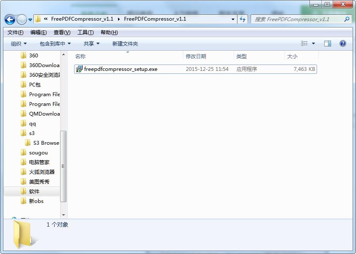Click the folder icon beside 软件
This screenshot has height=254, width=356.
pos(23,192)
